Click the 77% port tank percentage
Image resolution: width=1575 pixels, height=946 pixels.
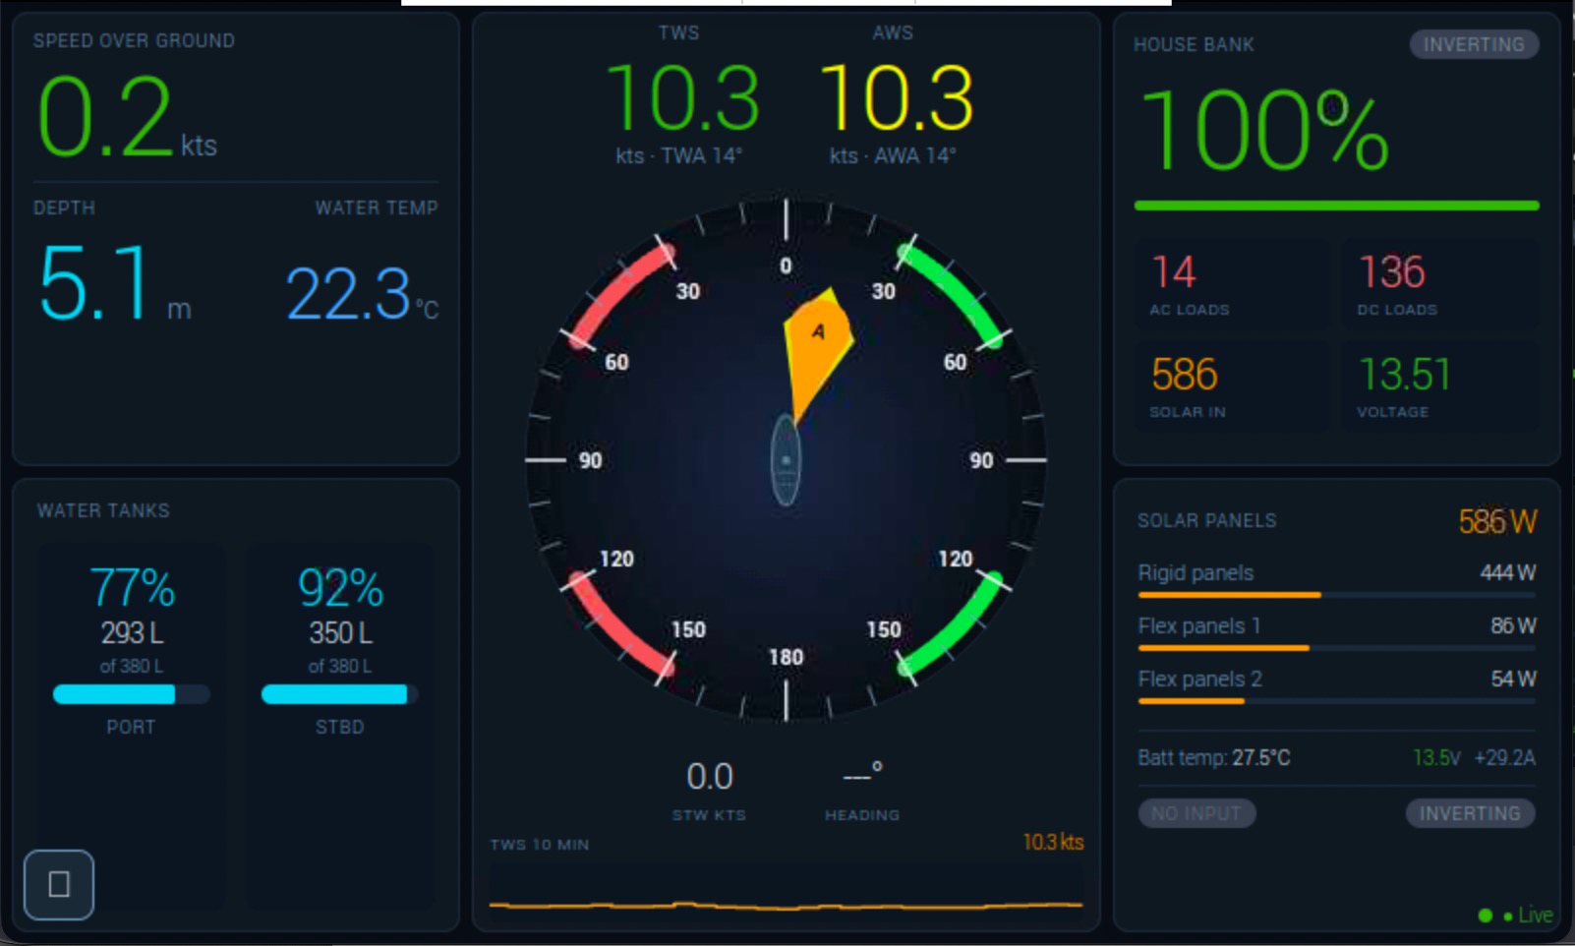click(x=132, y=588)
